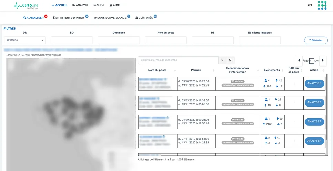The image size is (333, 171).
Task: Click the up arrow icon with 7165
Action: click(264, 124)
